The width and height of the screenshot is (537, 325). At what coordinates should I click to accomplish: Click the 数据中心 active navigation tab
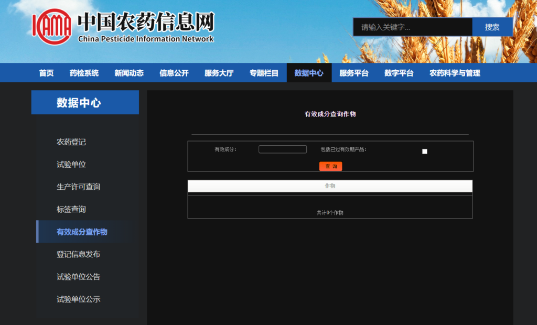pos(309,73)
